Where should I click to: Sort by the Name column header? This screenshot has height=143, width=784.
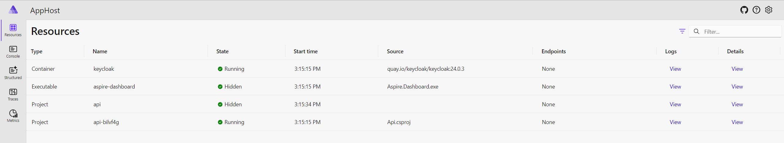100,51
